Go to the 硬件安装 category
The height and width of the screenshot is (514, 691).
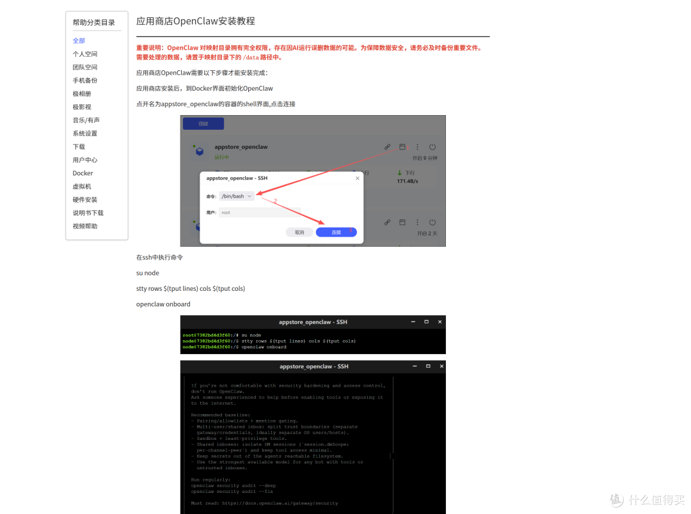pos(85,199)
